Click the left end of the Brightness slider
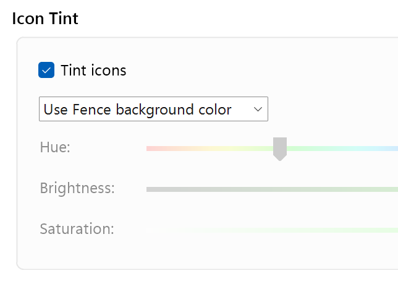This screenshot has height=281, width=398. (x=149, y=189)
